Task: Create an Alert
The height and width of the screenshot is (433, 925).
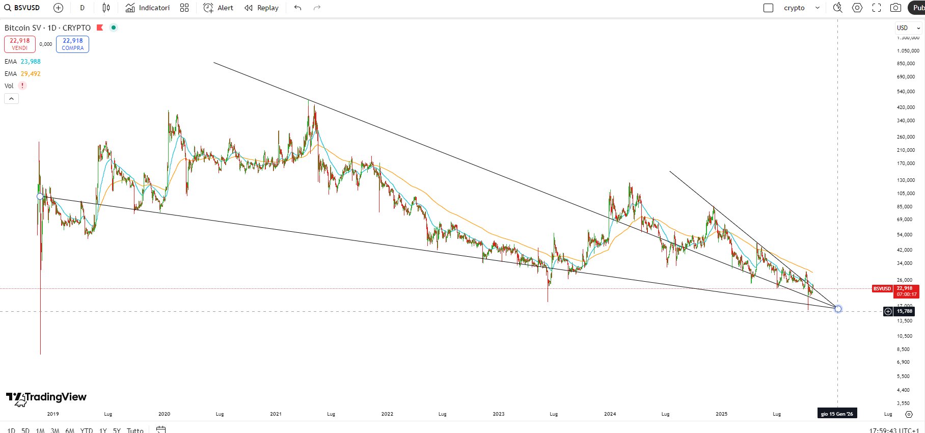Action: (218, 8)
